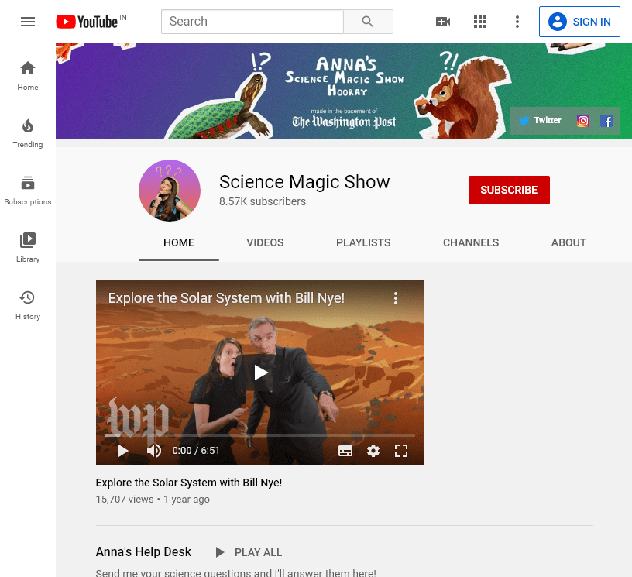Play all of Anna's Help Desk

(x=249, y=552)
